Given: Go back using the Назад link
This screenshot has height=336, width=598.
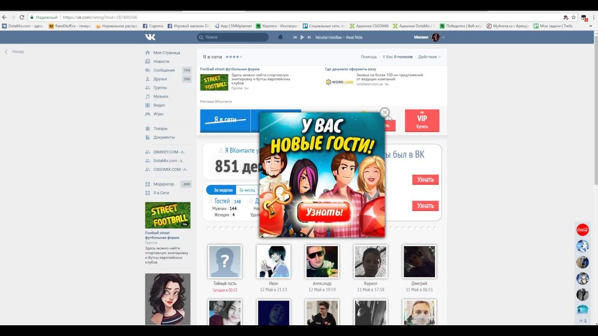Looking at the screenshot, I should pos(14,52).
